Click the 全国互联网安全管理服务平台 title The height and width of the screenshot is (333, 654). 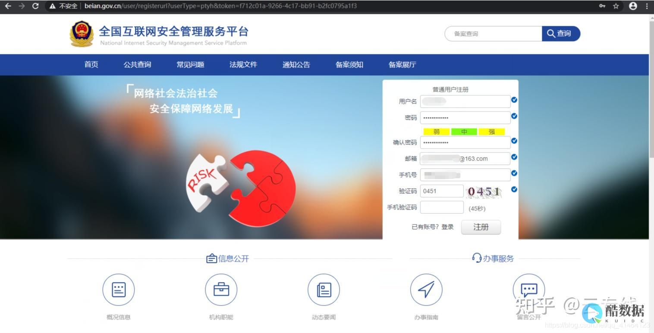click(173, 31)
